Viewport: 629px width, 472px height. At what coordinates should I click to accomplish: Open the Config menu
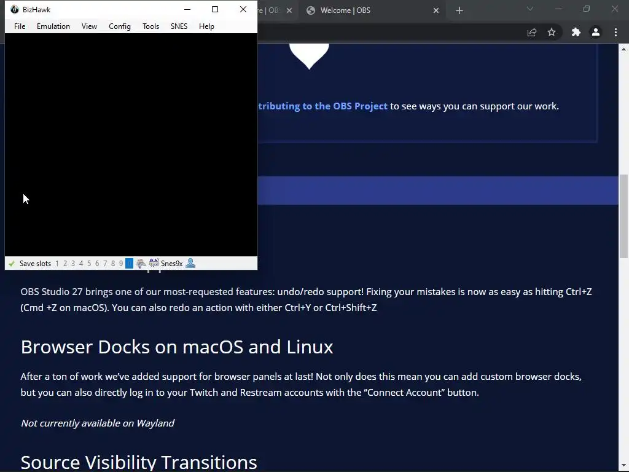[x=120, y=26]
